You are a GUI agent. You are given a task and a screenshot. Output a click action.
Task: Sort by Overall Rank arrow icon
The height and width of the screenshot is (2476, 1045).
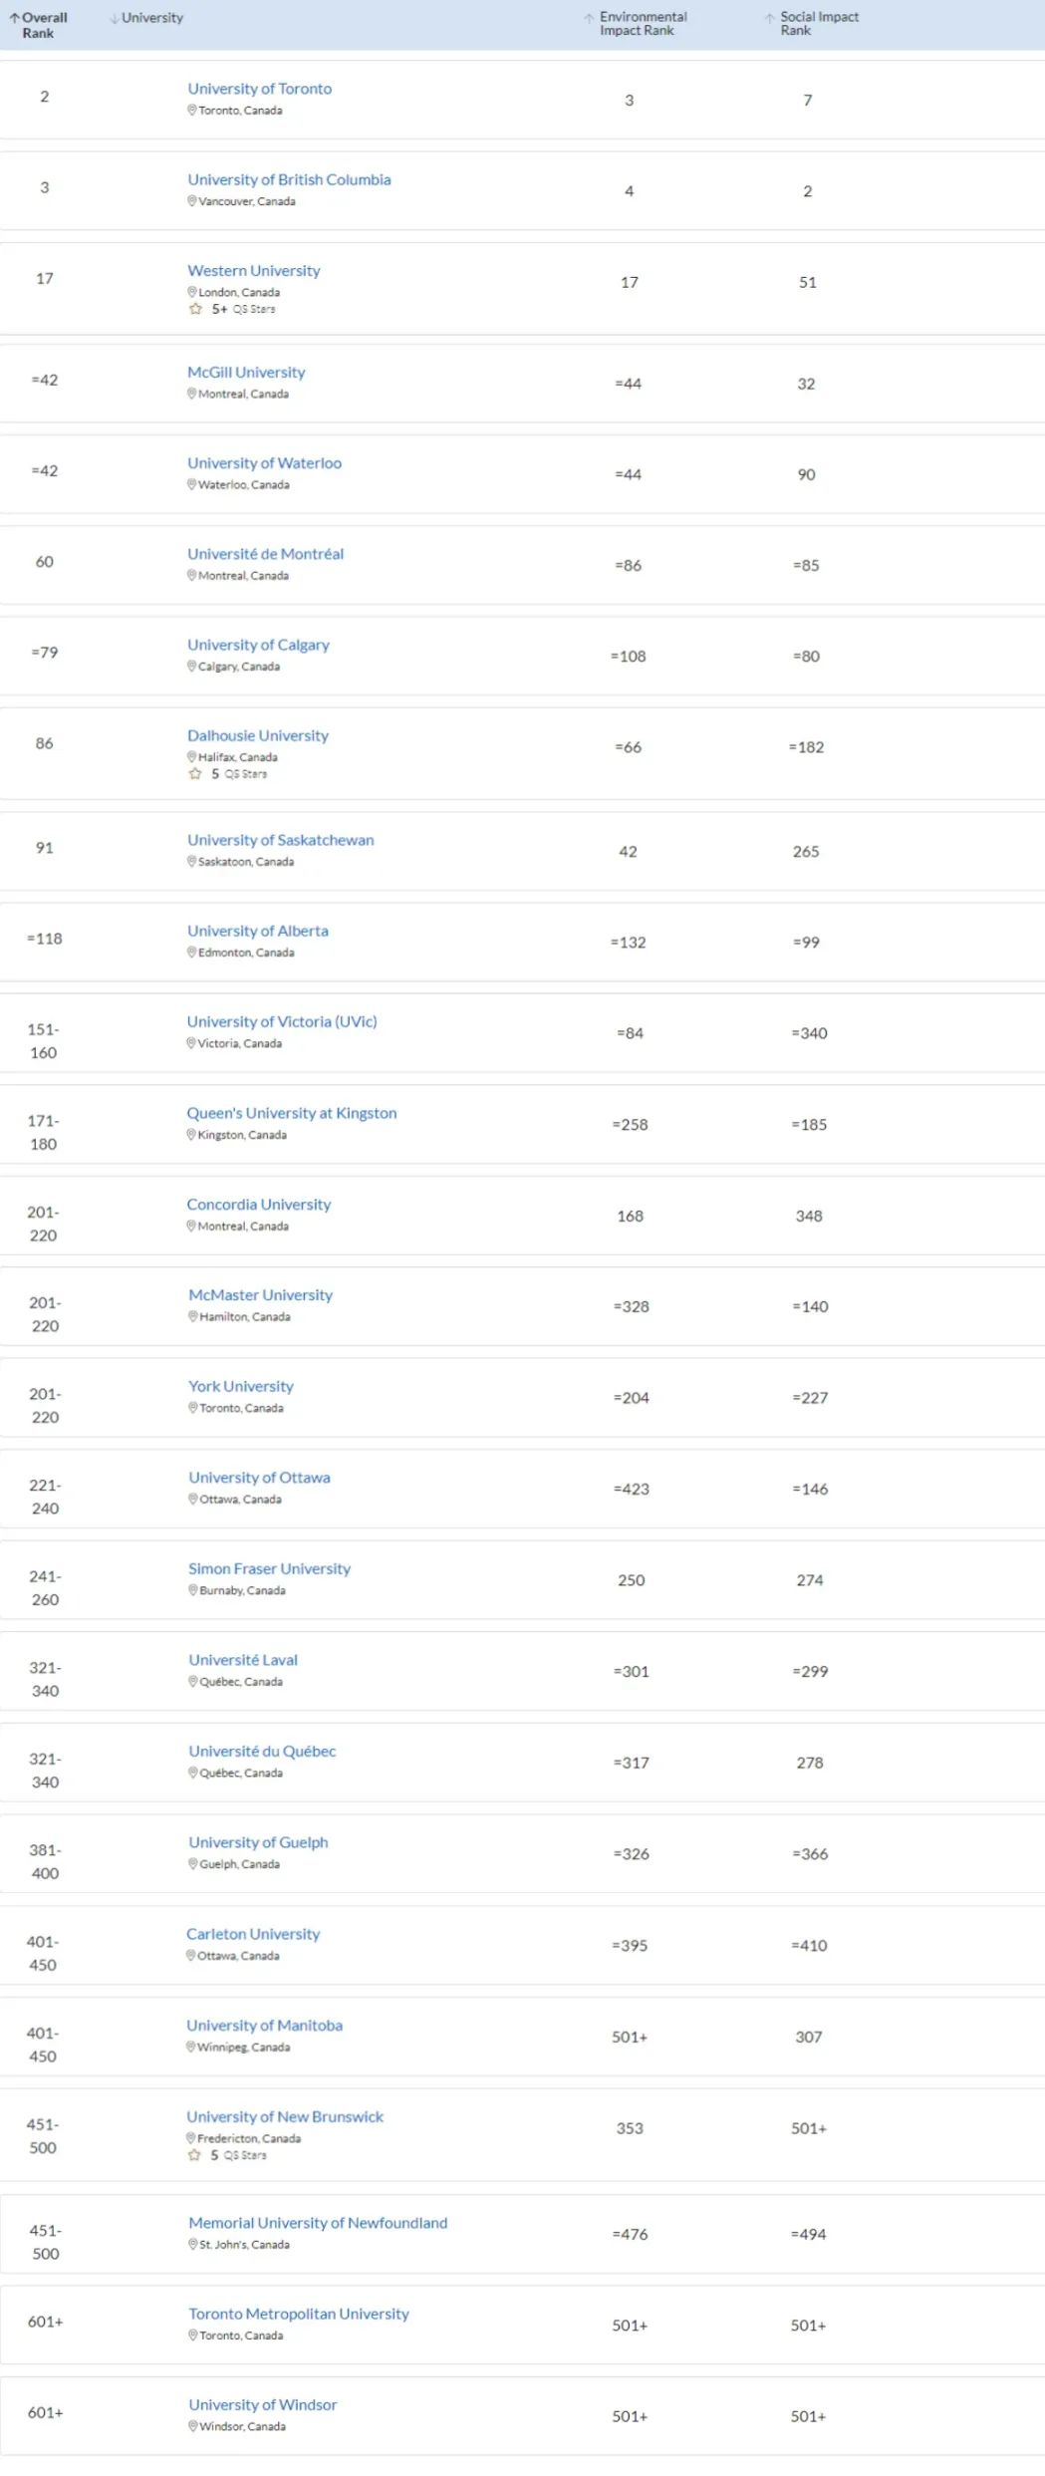(15, 18)
